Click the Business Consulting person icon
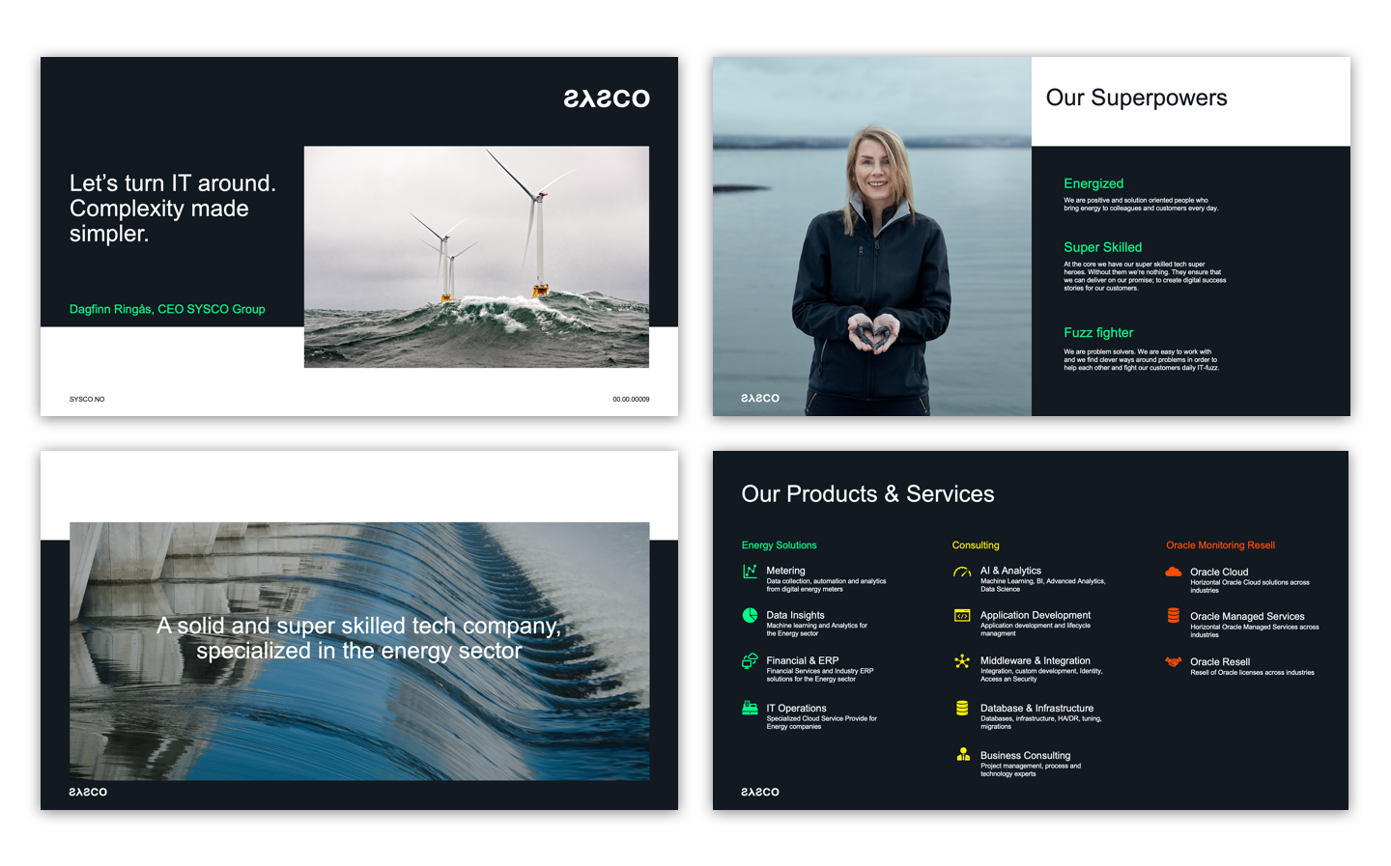 coord(963,754)
